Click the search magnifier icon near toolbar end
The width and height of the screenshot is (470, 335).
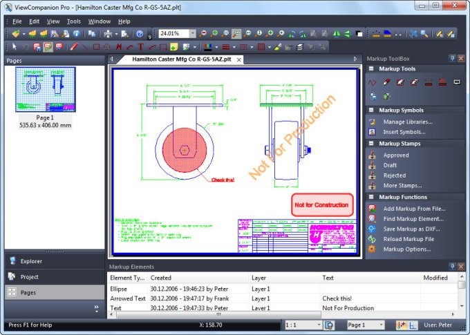click(x=424, y=34)
